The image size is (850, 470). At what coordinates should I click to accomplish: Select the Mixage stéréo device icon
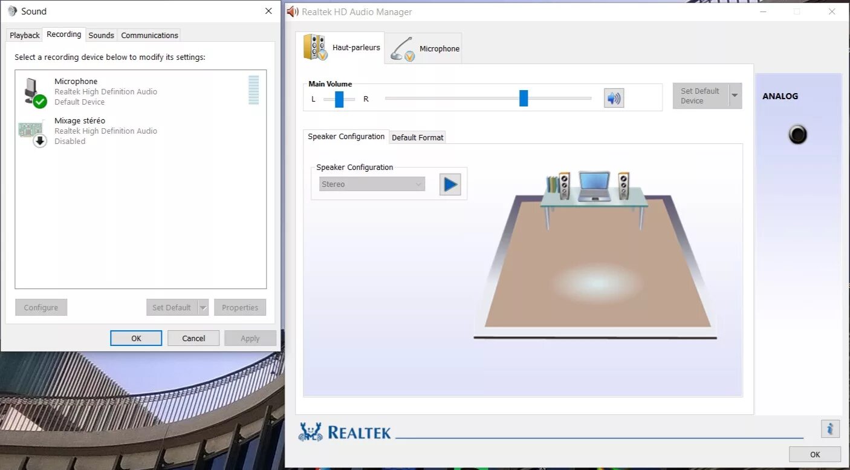(x=31, y=132)
